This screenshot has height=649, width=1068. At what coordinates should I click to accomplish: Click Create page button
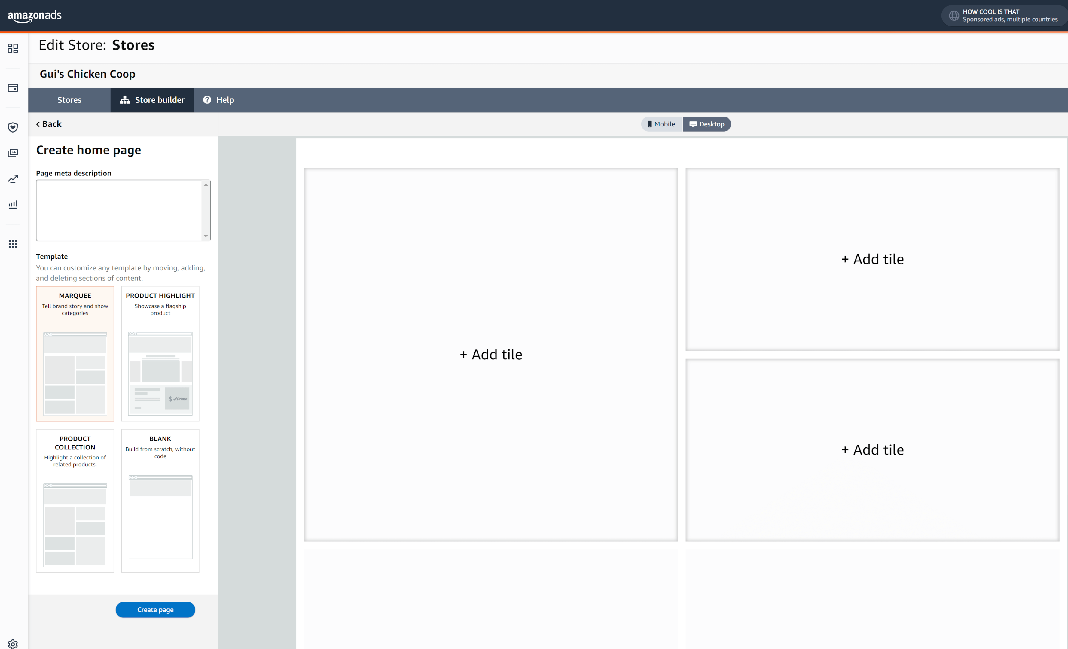click(x=156, y=609)
